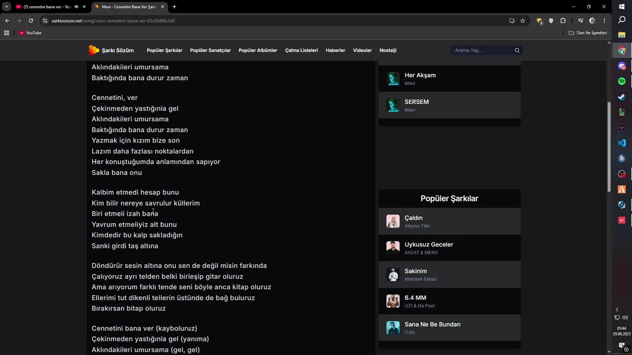Open Nostalji menu item

[x=388, y=50]
